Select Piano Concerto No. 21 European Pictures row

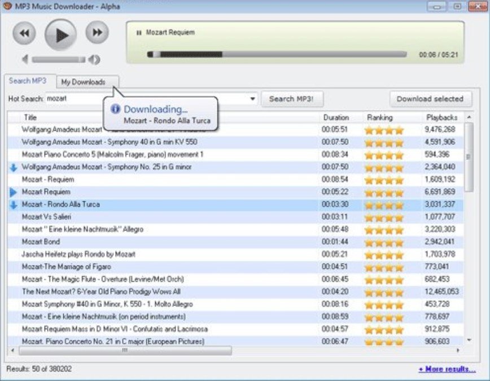235,341
